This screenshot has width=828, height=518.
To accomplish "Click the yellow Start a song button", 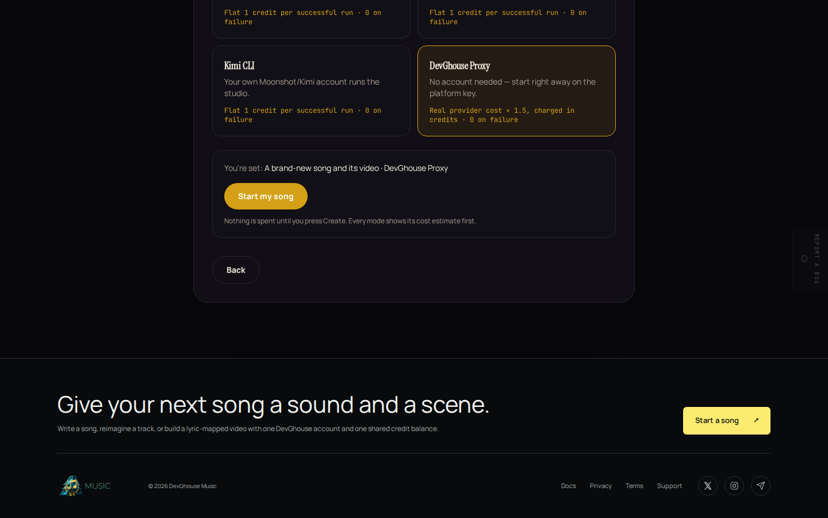I will pyautogui.click(x=727, y=421).
